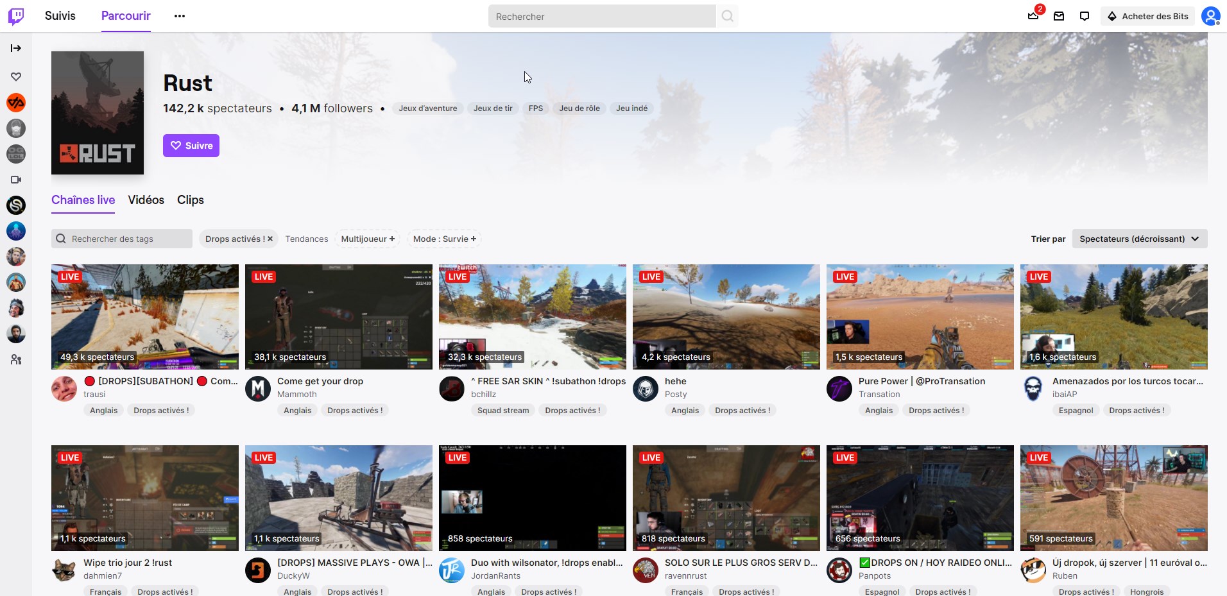1227x596 pixels.
Task: Open the Mammoth channel name link
Action: pos(297,395)
